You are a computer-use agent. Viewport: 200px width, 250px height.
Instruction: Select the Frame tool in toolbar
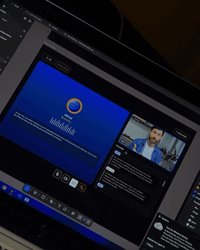(35, 192)
